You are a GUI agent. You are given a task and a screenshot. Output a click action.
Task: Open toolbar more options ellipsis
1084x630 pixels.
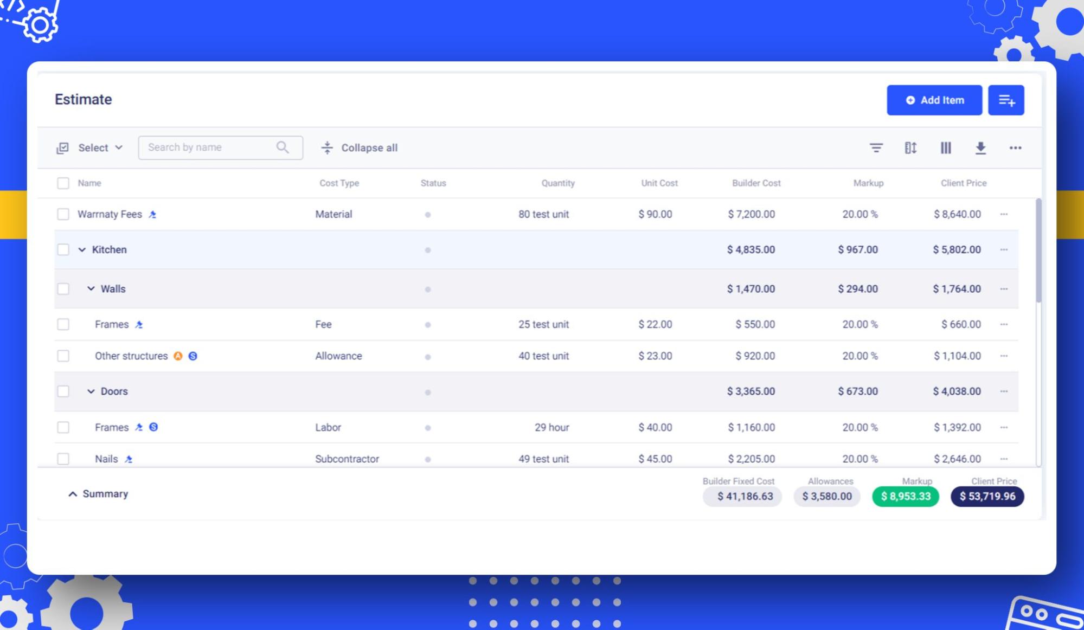(1015, 147)
